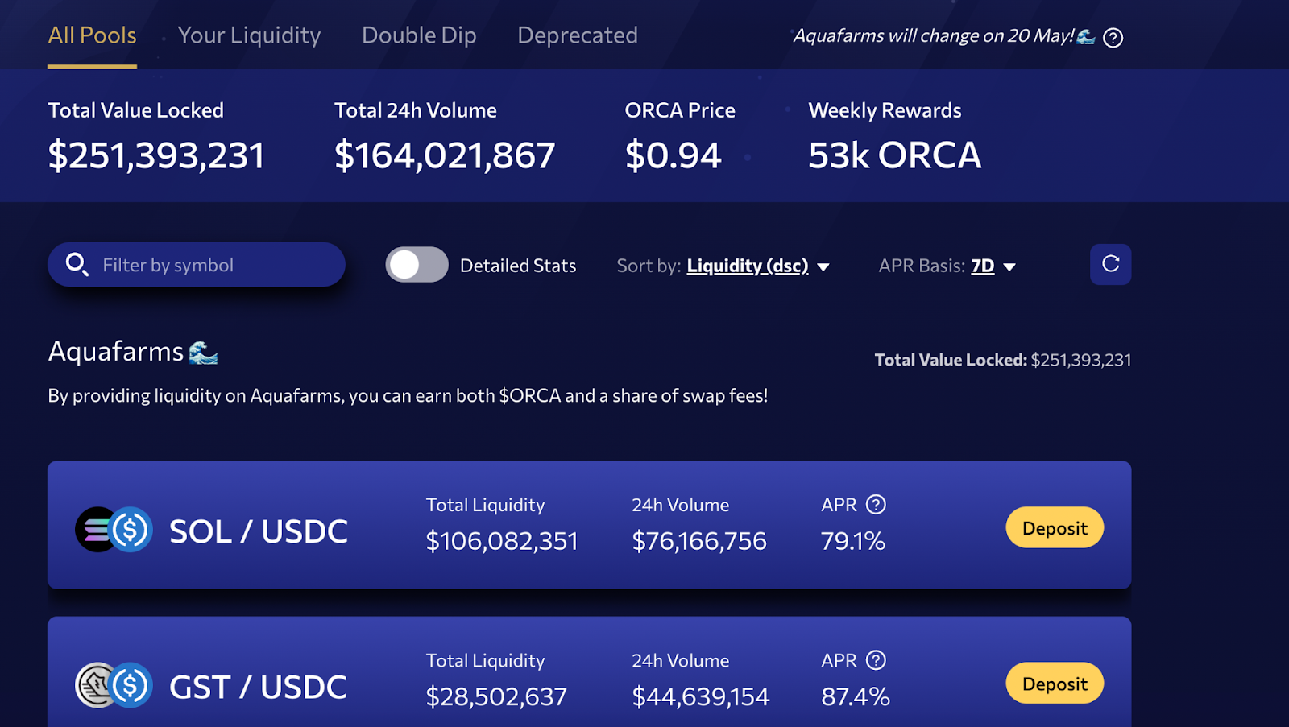
Task: Deposit into the SOL / USDC pool
Action: click(1055, 527)
